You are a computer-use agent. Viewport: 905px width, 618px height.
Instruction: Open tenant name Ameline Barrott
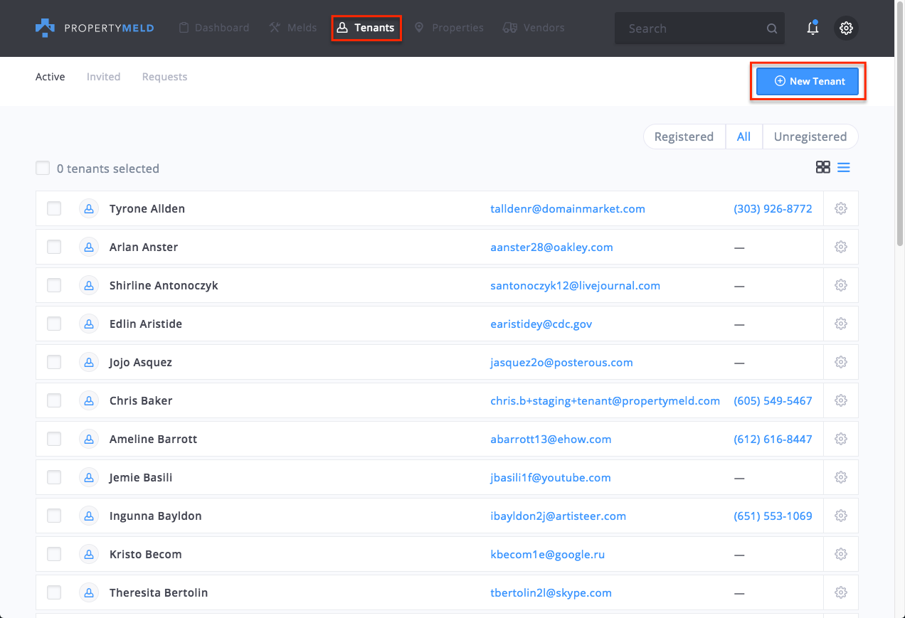[153, 439]
